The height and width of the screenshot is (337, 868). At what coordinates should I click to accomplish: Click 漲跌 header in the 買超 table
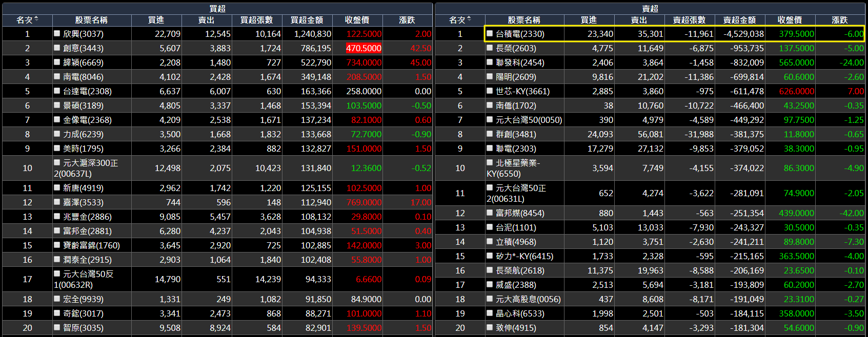[x=407, y=20]
